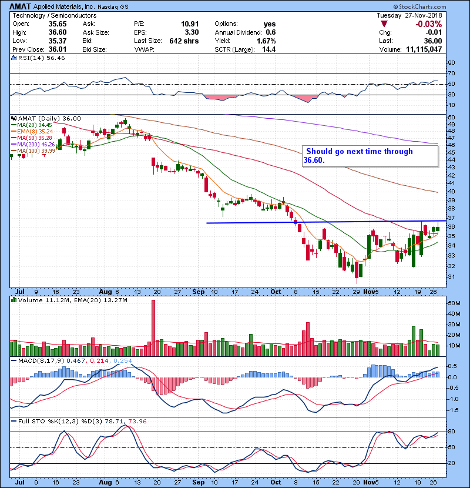This screenshot has height=488, width=470.
Task: Click the Technology / Semiconductors sector label
Action: click(x=55, y=15)
